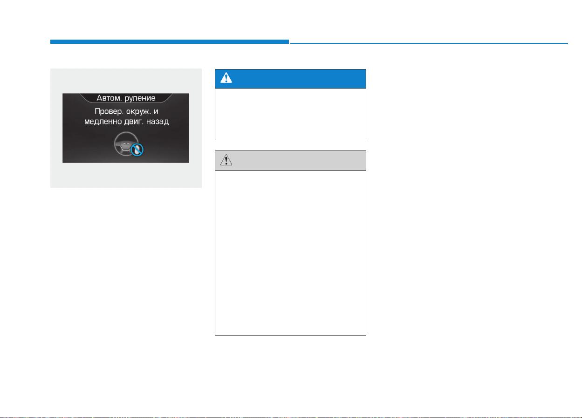This screenshot has height=418, width=582.
Task: Click the "медленно двиг. назад" text line
Action: (126, 123)
